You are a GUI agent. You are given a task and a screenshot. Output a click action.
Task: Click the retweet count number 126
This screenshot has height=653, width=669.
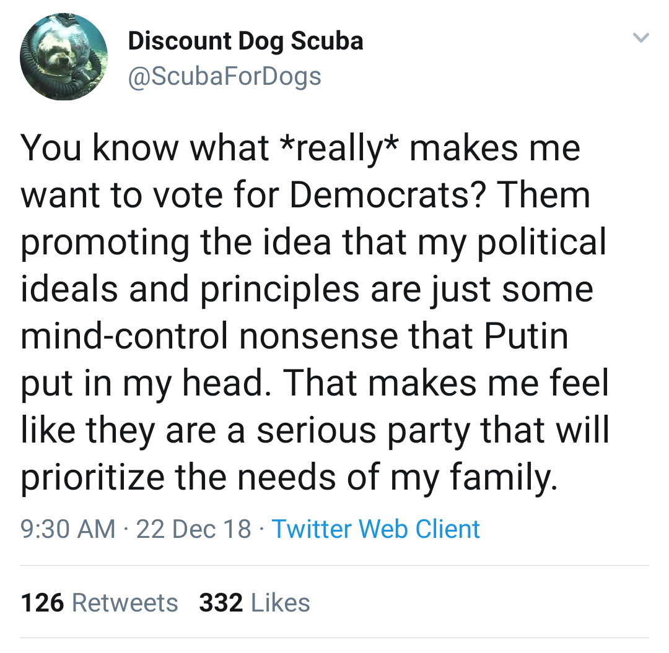click(42, 603)
